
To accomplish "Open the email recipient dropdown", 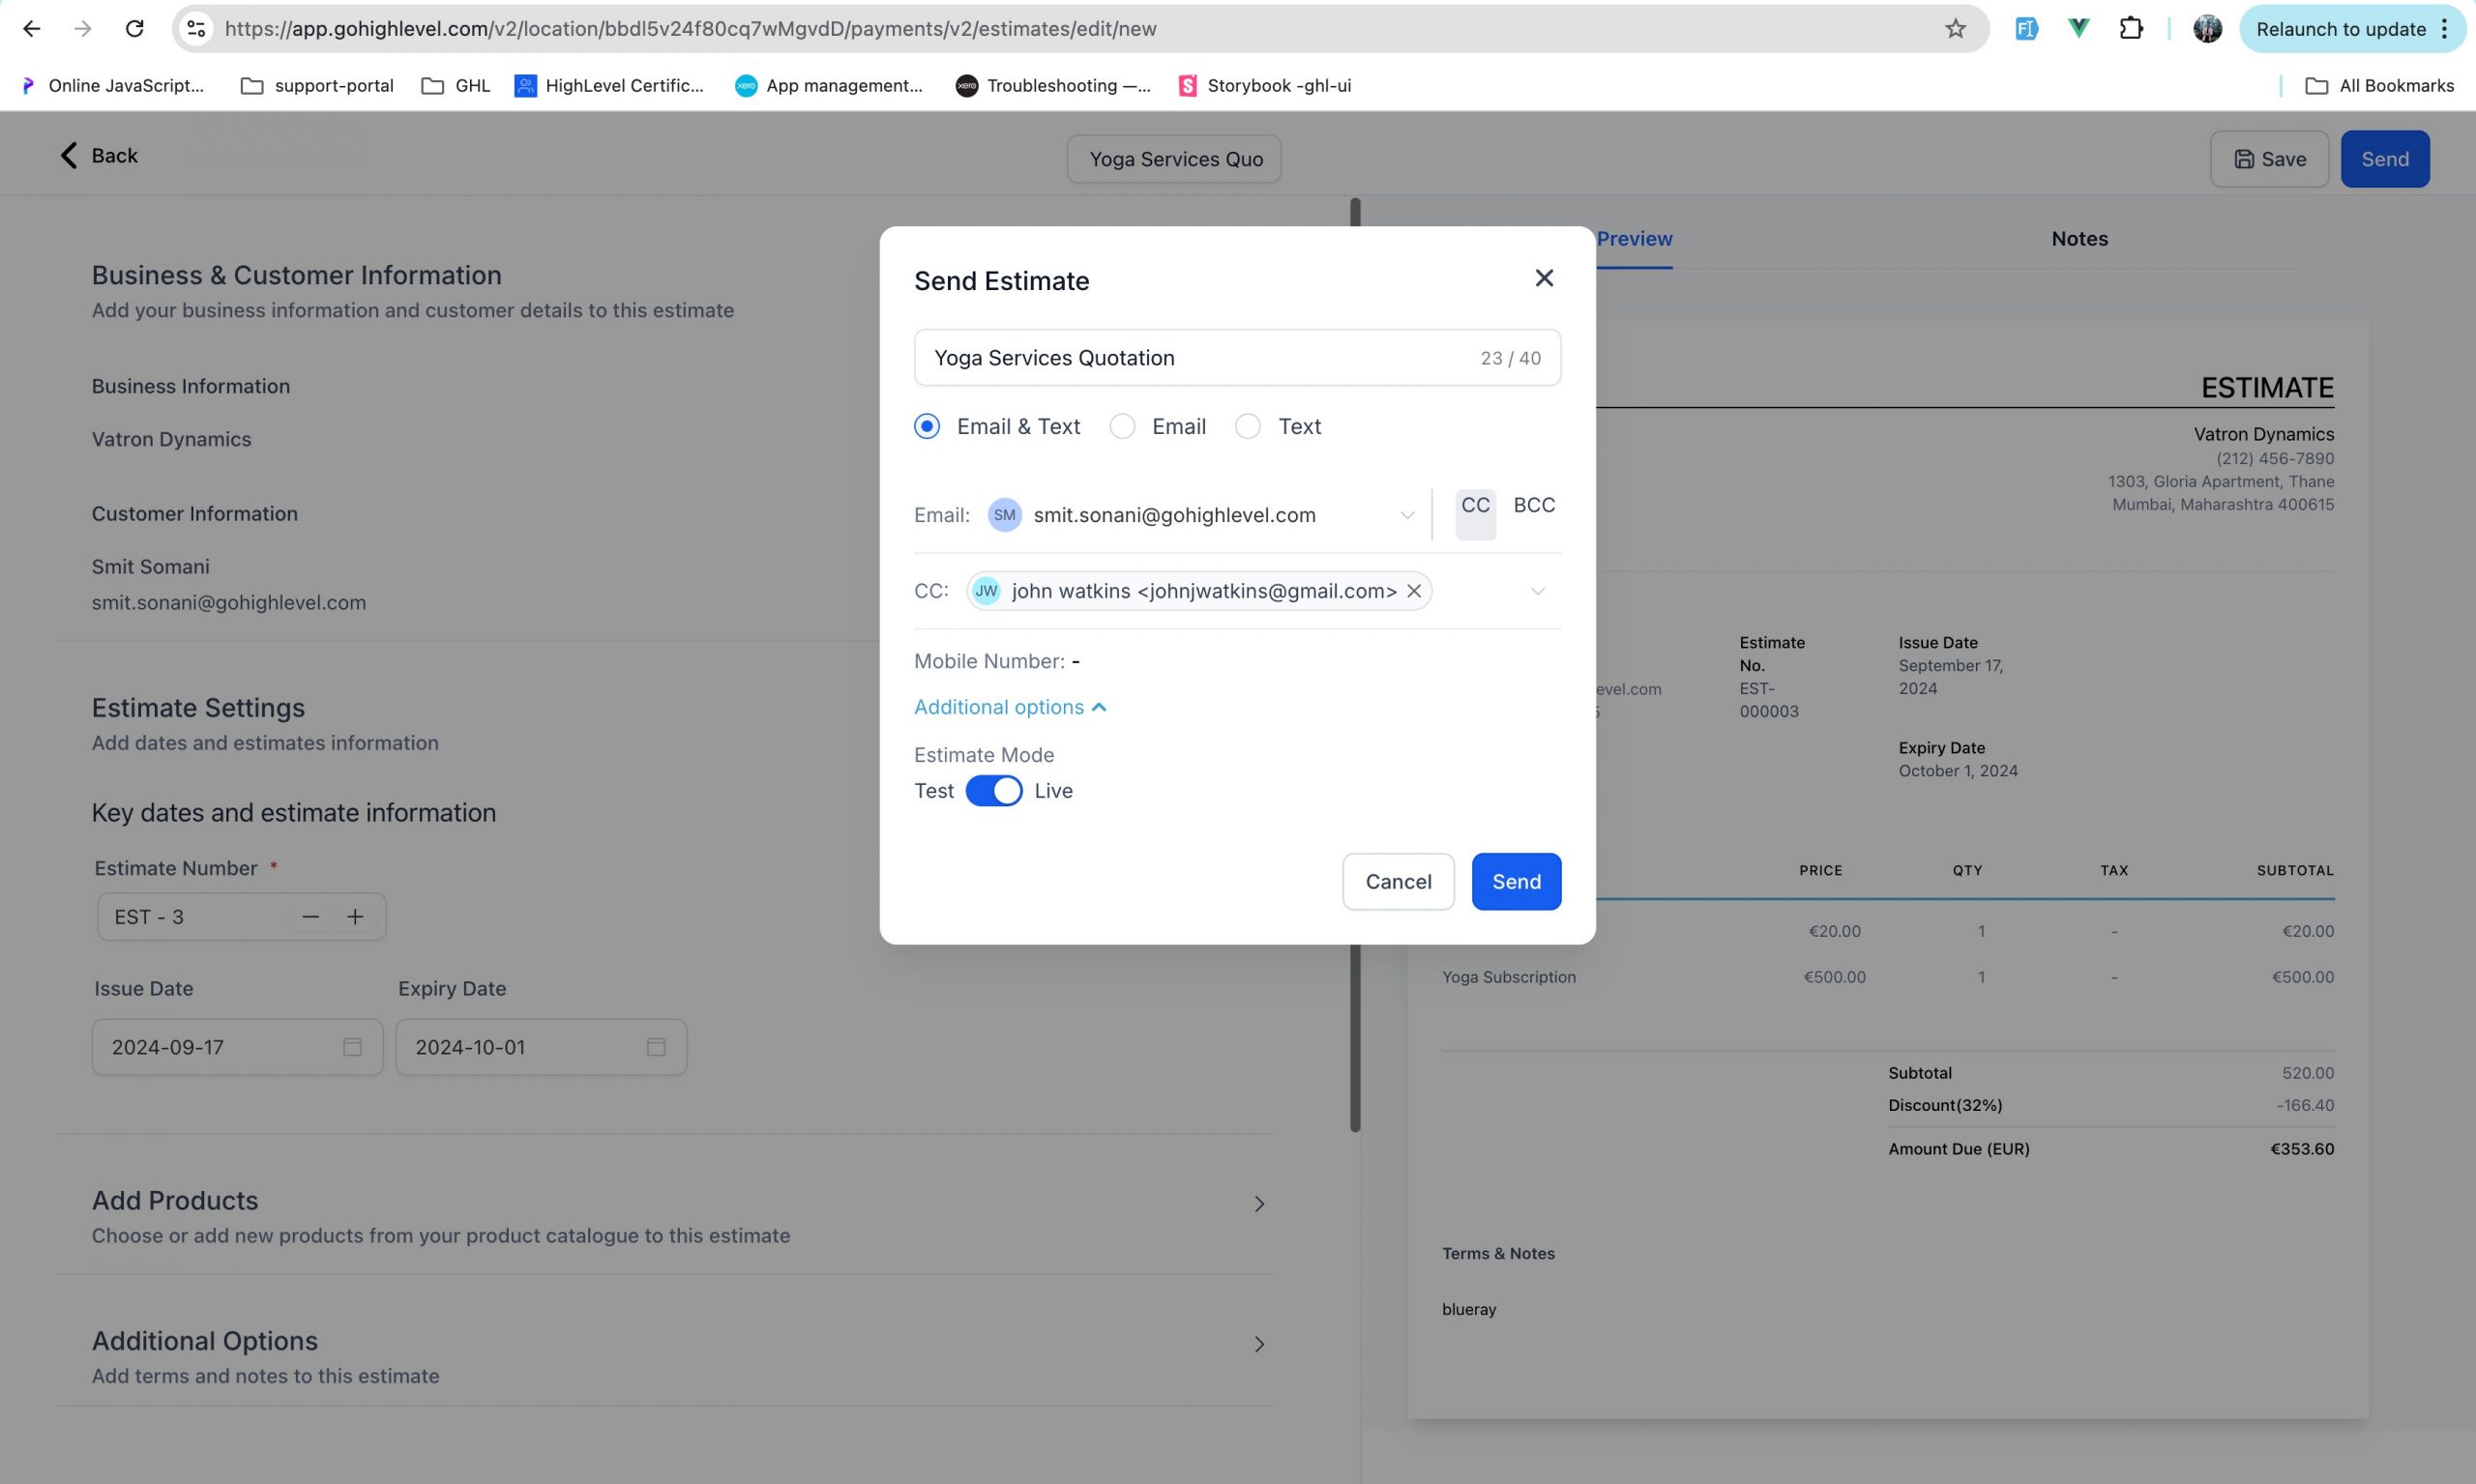I will (1406, 515).
